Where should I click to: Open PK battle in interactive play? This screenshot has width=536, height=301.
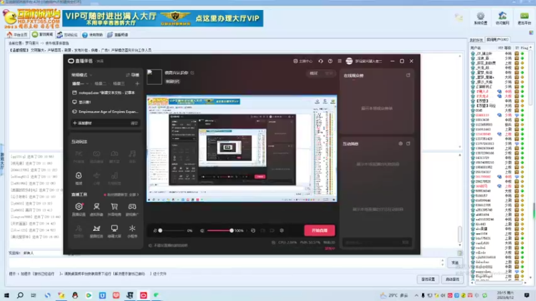78,157
